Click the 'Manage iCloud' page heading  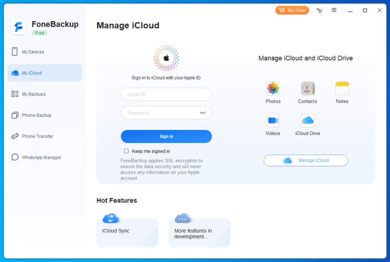(x=128, y=26)
